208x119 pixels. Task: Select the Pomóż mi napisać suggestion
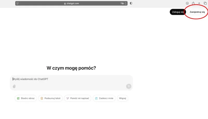coord(77,98)
